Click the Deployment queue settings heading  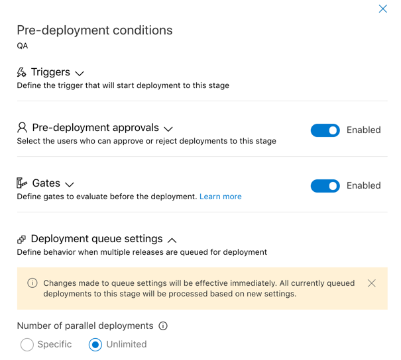pyautogui.click(x=97, y=239)
